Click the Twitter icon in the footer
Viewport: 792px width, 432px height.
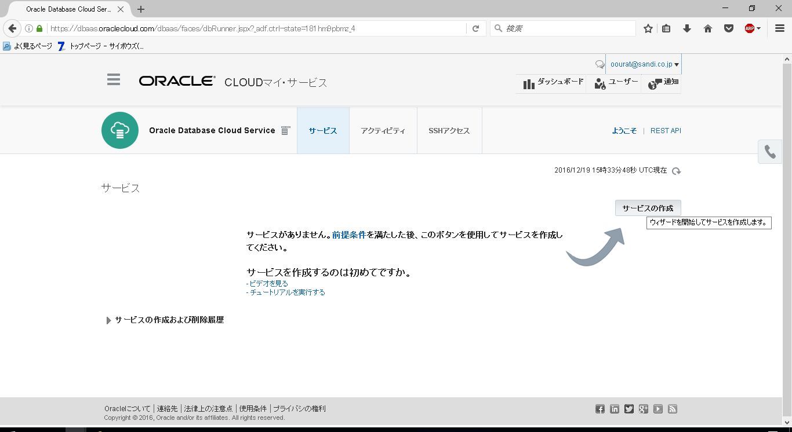629,409
